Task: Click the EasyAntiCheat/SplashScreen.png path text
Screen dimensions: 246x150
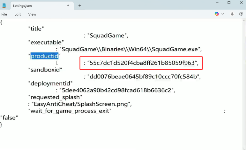Action: 79,104
